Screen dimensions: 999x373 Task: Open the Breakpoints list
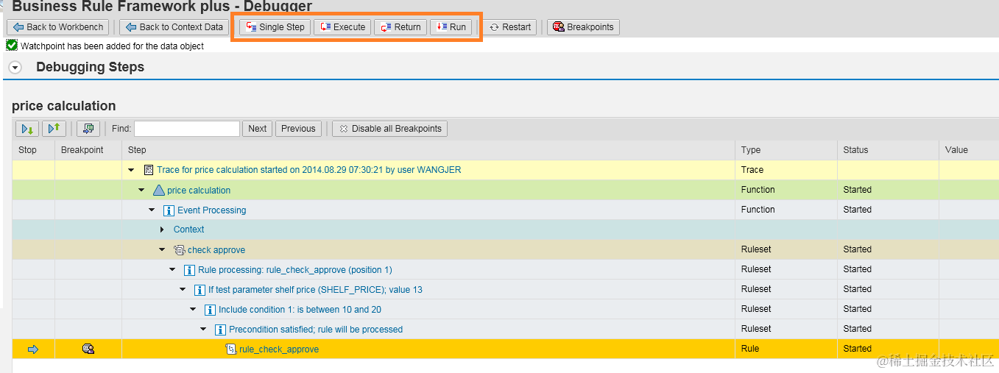(583, 27)
